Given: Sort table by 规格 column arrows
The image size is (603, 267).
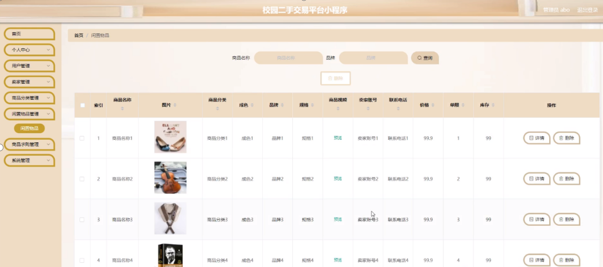Looking at the screenshot, I should (x=312, y=105).
